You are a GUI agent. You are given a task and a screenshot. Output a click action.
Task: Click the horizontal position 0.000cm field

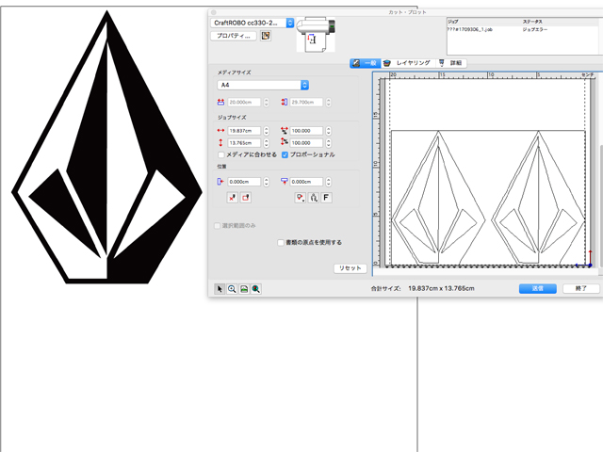point(245,182)
